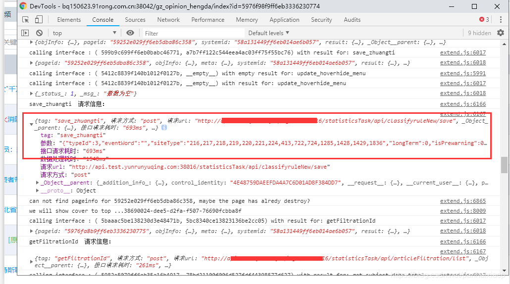
Task: Click the 参数 JSON string value
Action: tap(273, 143)
